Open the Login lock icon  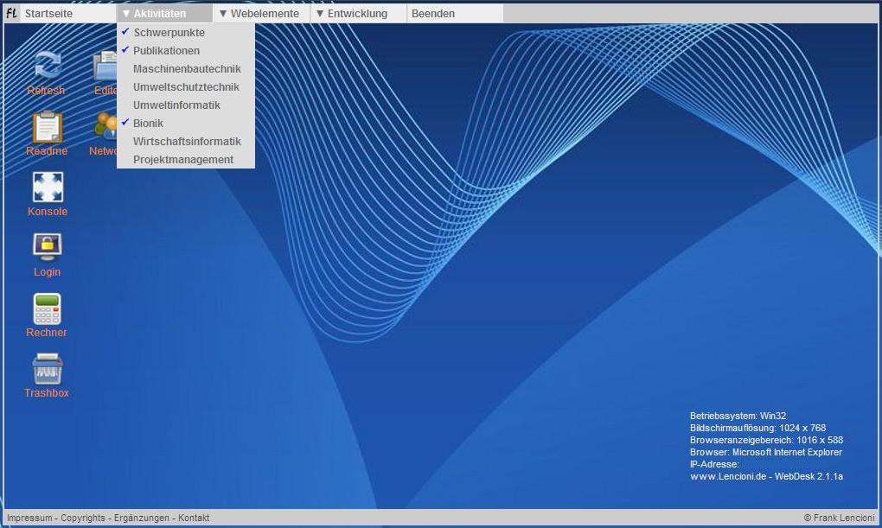(x=47, y=247)
